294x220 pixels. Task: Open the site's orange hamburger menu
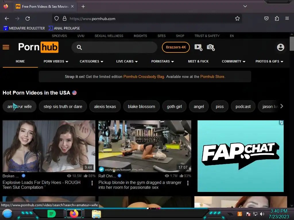(x=6, y=47)
